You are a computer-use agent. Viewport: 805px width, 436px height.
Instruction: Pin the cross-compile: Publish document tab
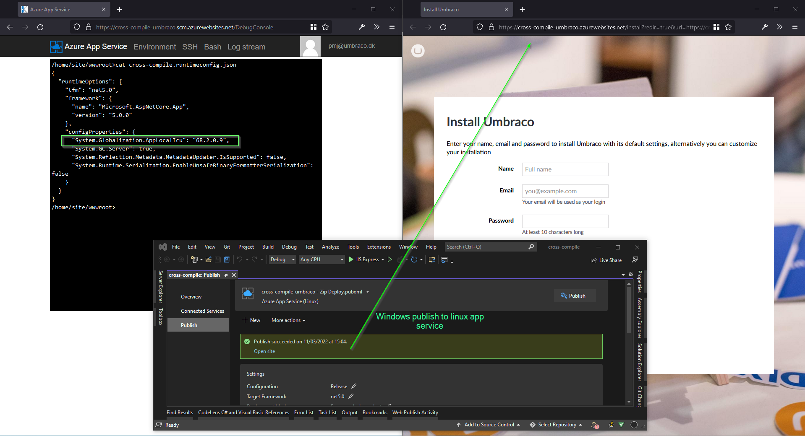tap(226, 275)
